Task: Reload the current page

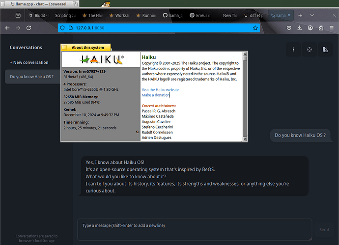Action: 28,28
